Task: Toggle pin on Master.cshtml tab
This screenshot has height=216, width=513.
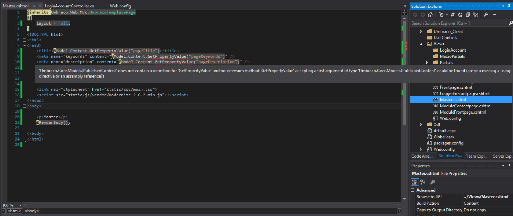Action: [33, 6]
